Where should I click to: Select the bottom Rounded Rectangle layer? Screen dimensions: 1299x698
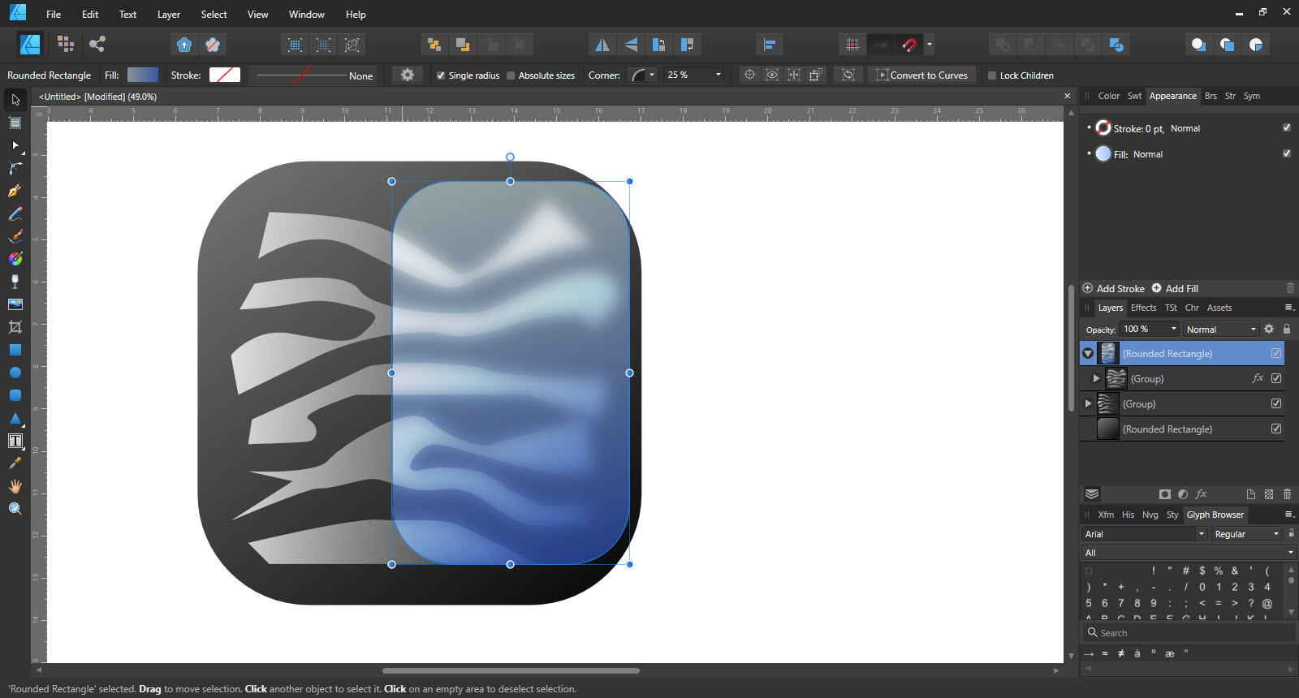1182,429
